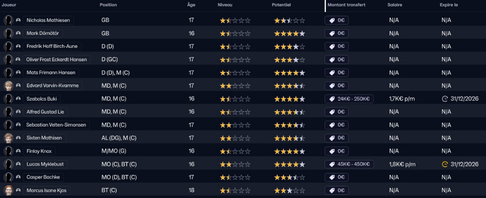Open Oliver Frost Eckardt Hansen's profile
Viewport: 486px width, 198px height.
coord(56,59)
